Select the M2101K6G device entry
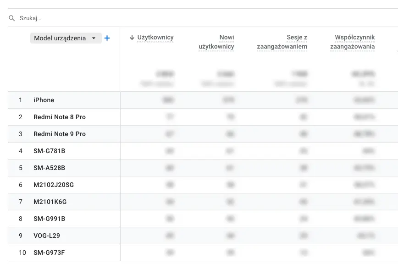The image size is (398, 269). click(50, 202)
